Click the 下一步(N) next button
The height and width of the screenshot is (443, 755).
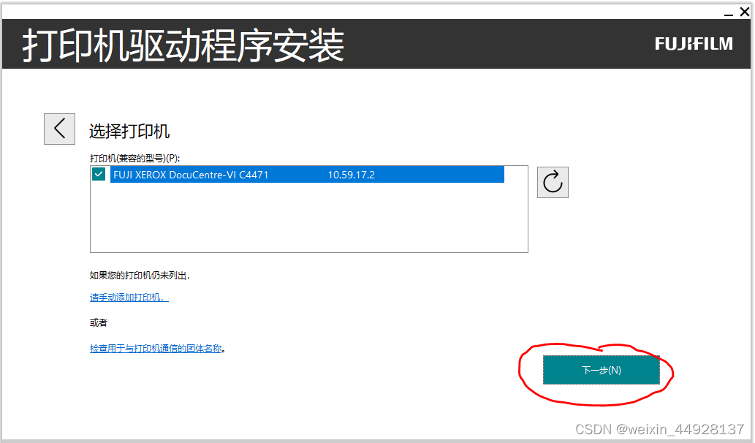pos(602,370)
